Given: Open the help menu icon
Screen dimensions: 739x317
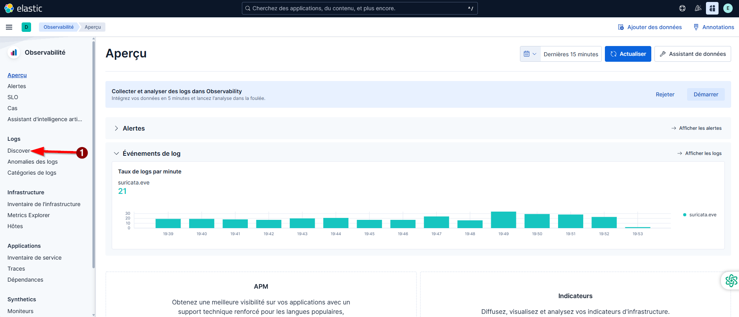Looking at the screenshot, I should [682, 8].
